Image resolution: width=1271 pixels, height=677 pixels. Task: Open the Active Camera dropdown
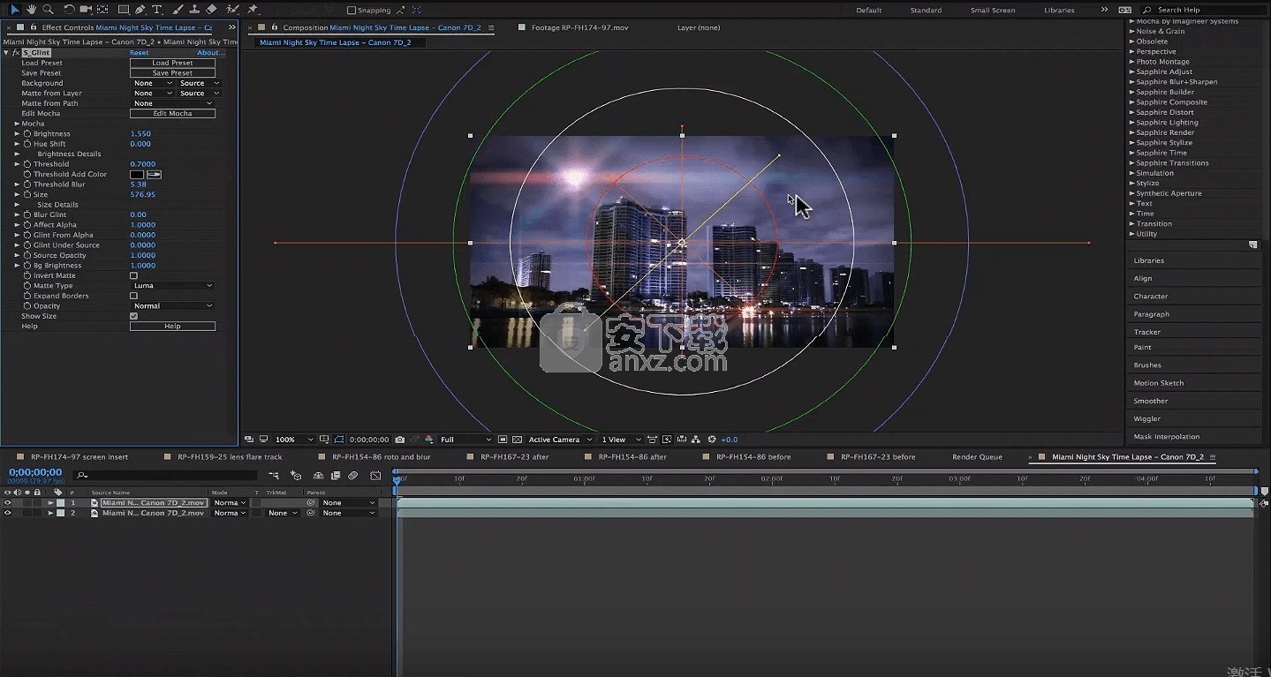pyautogui.click(x=560, y=440)
